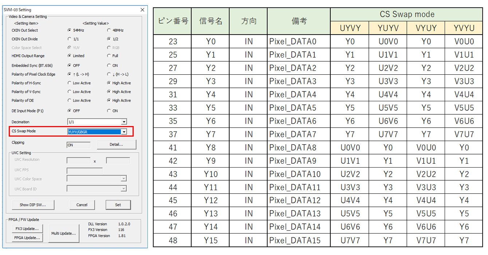Select the 48MHz CKIN Out option
488x255 pixels.
pyautogui.click(x=109, y=30)
